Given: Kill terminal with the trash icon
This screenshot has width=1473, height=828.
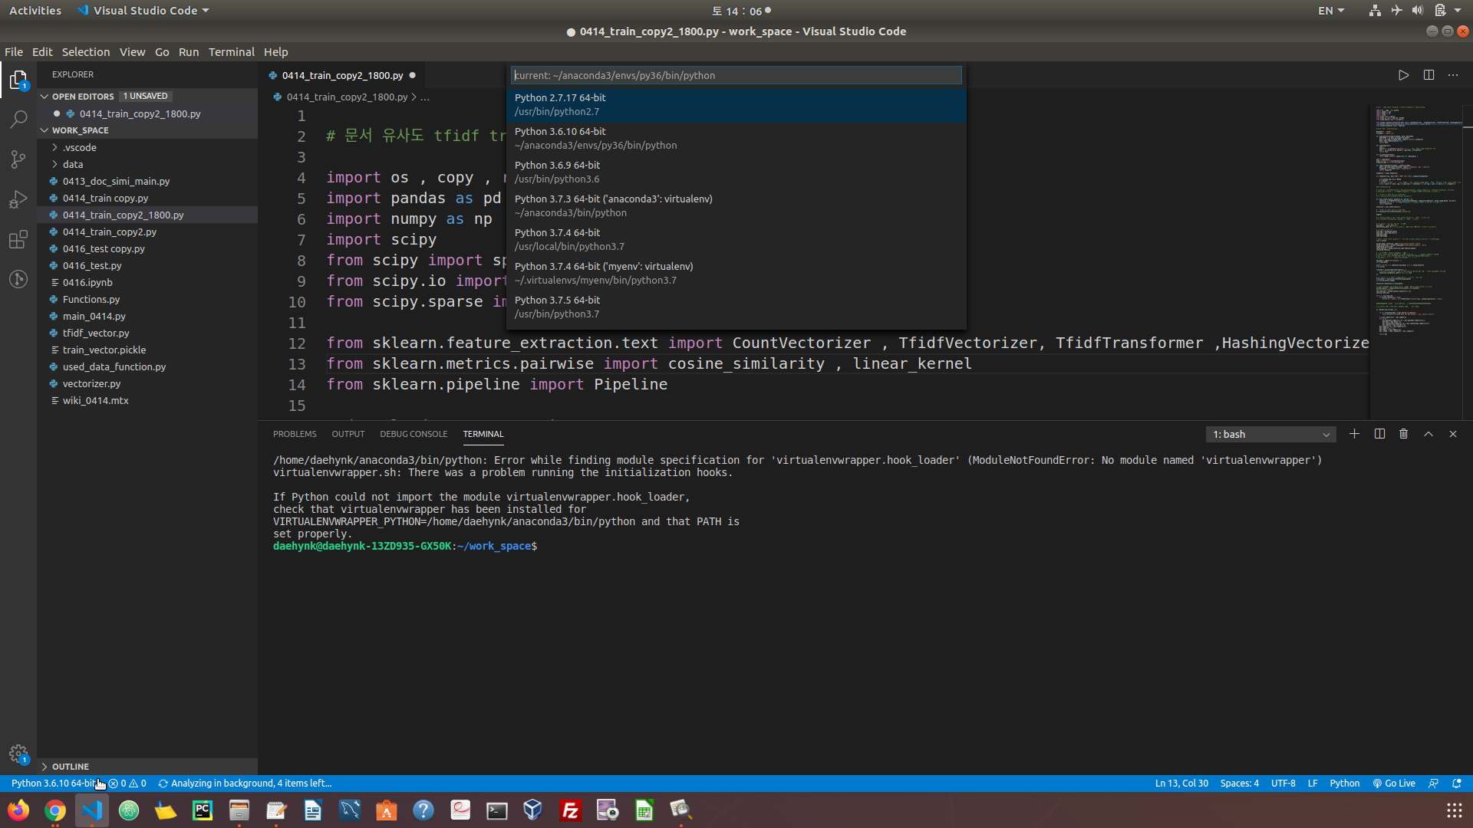Looking at the screenshot, I should coord(1403,434).
